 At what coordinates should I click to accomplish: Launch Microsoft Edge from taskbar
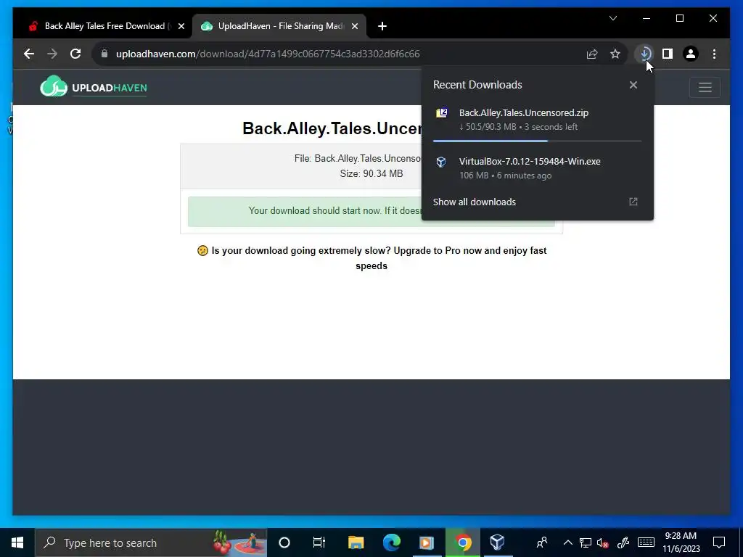tap(391, 542)
